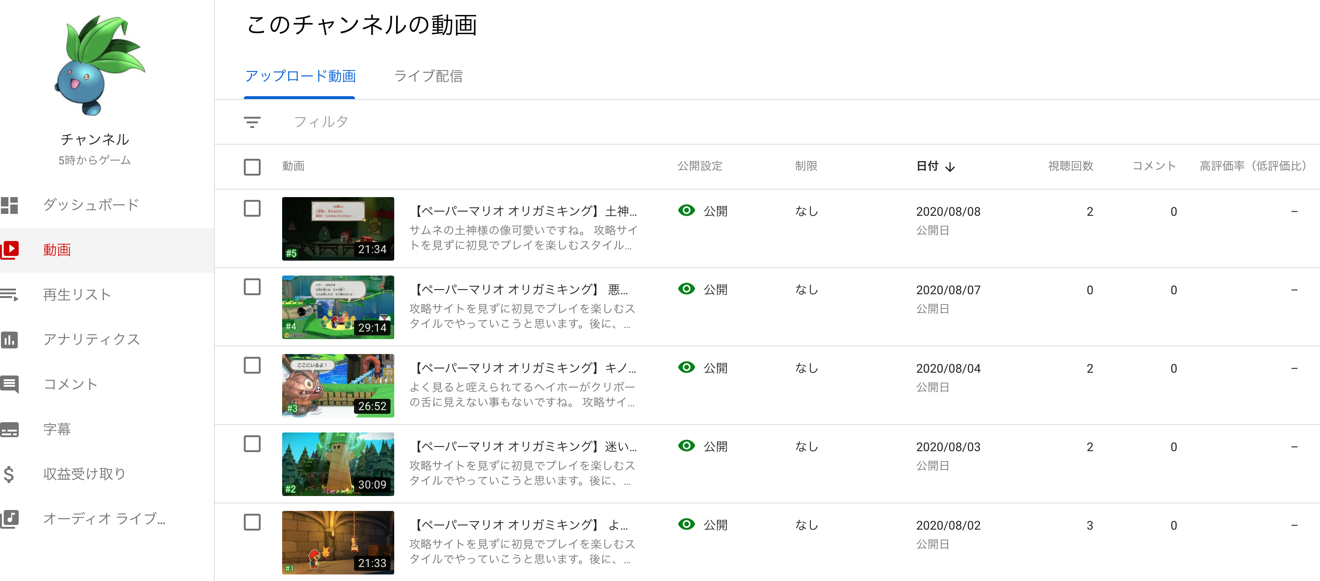Screen dimensions: 1320x581
Task: Select the checkbox for video #2
Action: (252, 443)
